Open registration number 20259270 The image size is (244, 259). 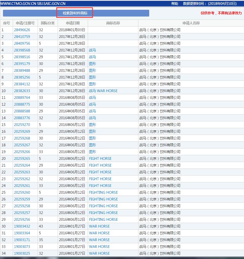pos(22,125)
